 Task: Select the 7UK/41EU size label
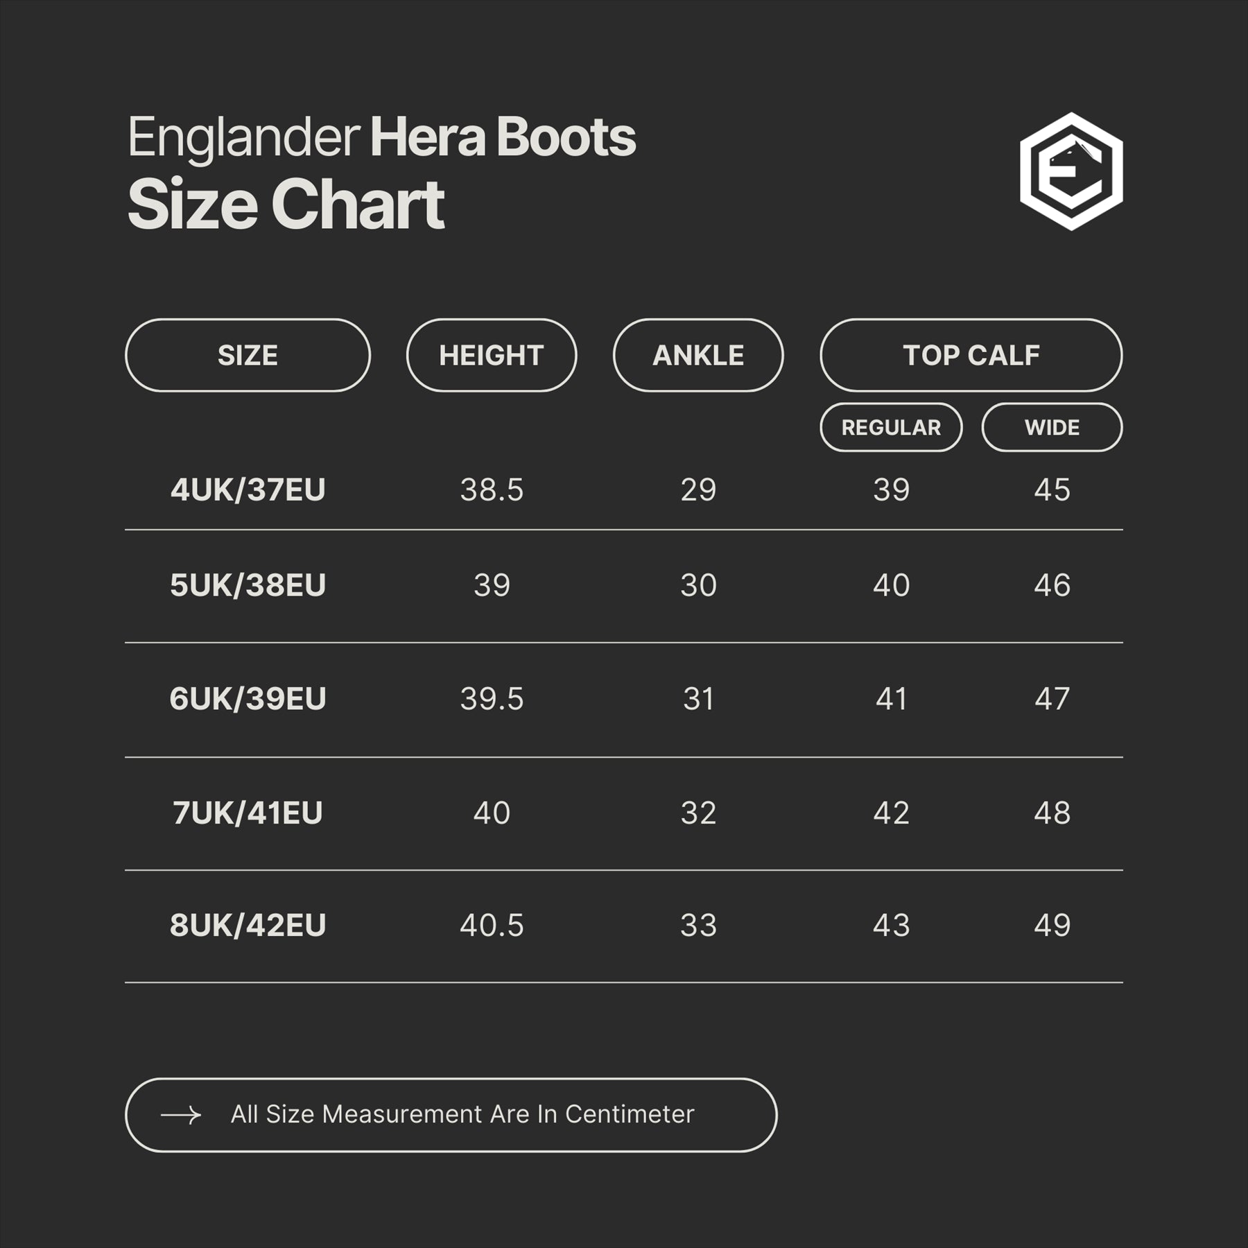248,813
